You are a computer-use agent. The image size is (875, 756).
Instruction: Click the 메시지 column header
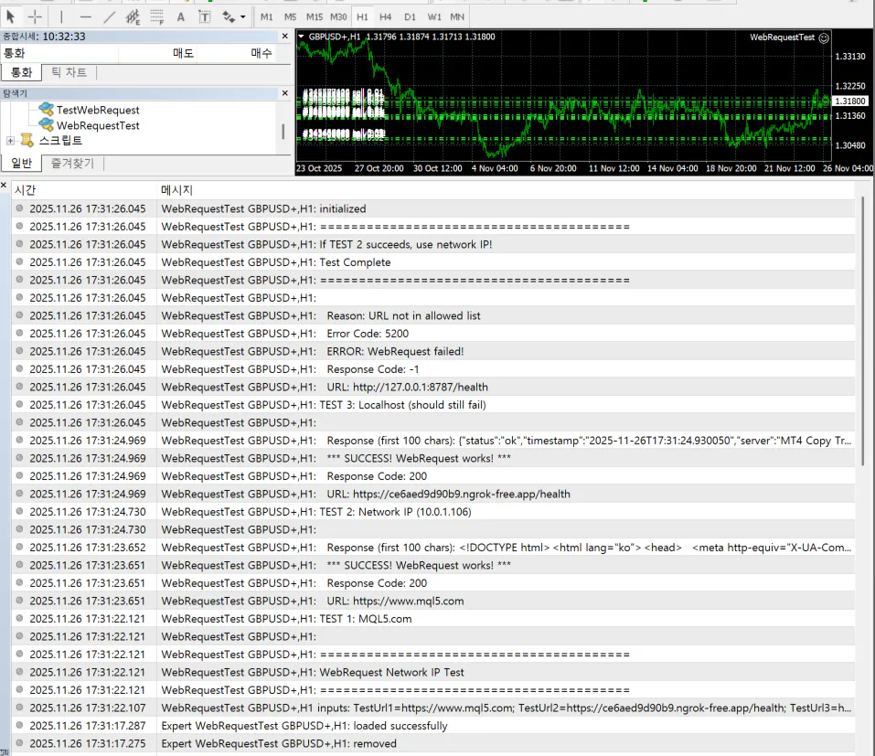[177, 190]
